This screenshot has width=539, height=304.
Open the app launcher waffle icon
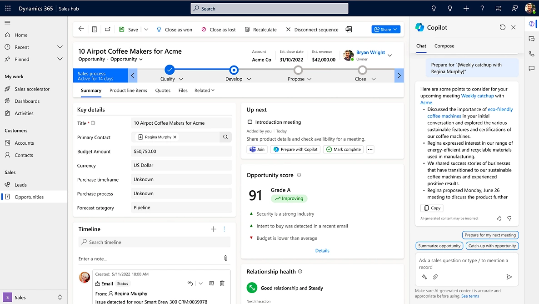tap(8, 9)
